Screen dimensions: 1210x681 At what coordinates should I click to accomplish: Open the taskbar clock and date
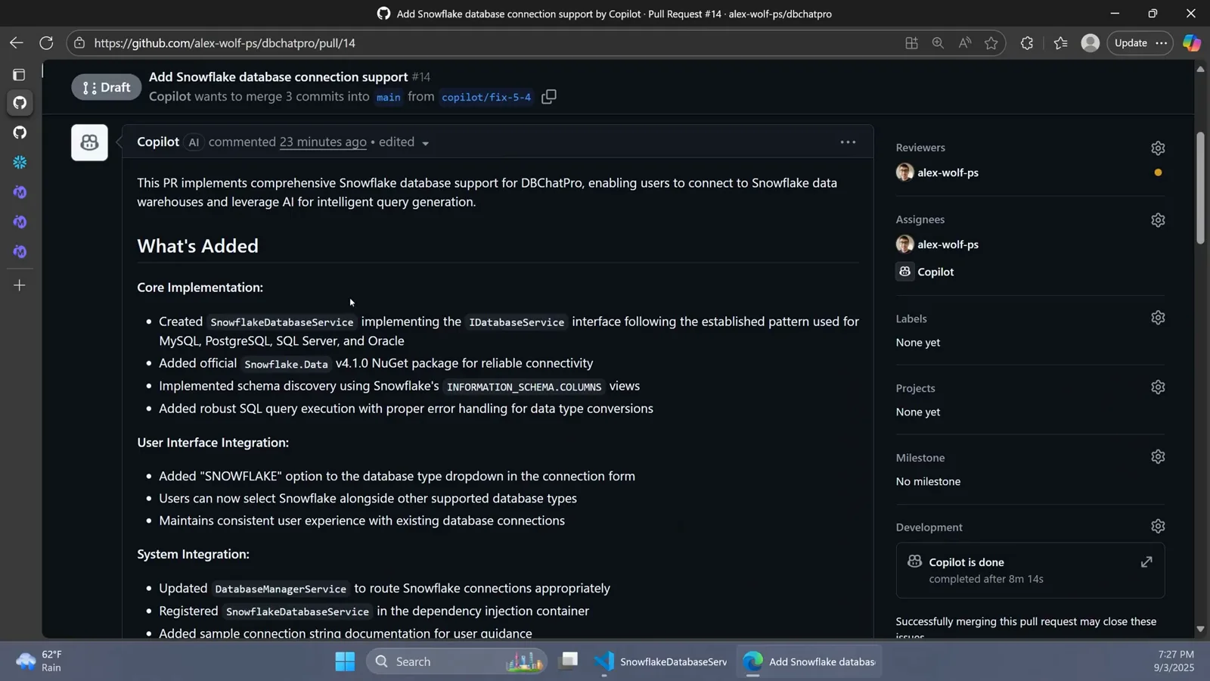tap(1174, 661)
